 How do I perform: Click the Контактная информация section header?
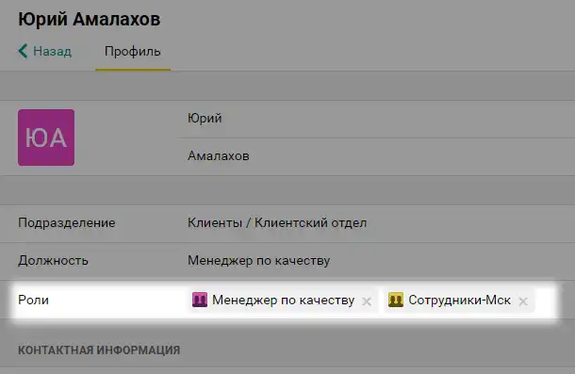99,350
